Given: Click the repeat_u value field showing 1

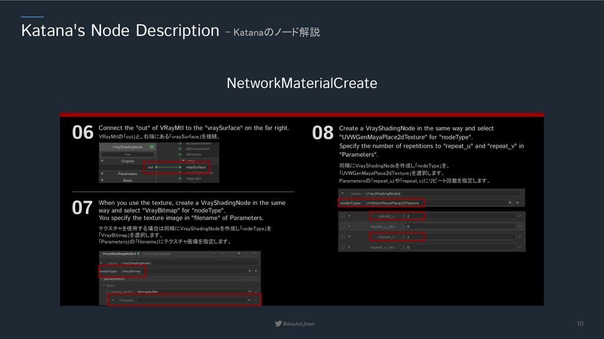Looking at the screenshot, I should coord(461,216).
